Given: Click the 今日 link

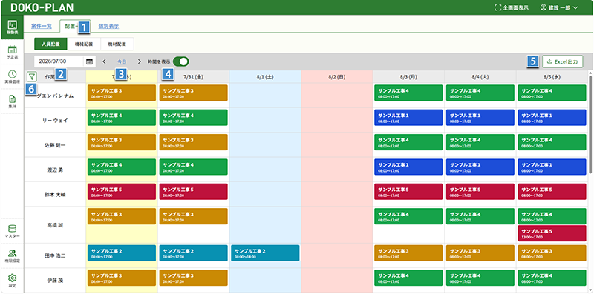Looking at the screenshot, I should pos(122,61).
